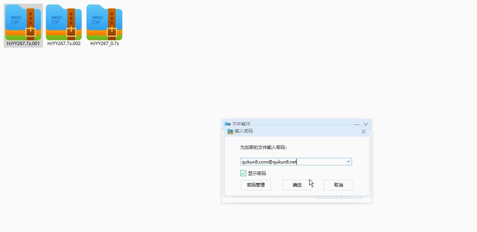Open 密码管理 password manager
The height and width of the screenshot is (232, 477).
click(256, 185)
